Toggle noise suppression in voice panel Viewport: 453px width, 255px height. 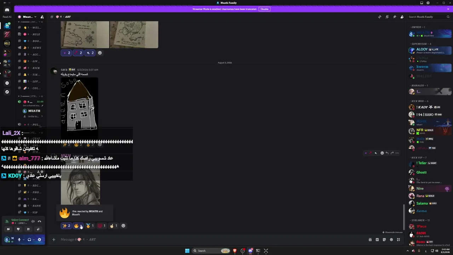(33, 221)
